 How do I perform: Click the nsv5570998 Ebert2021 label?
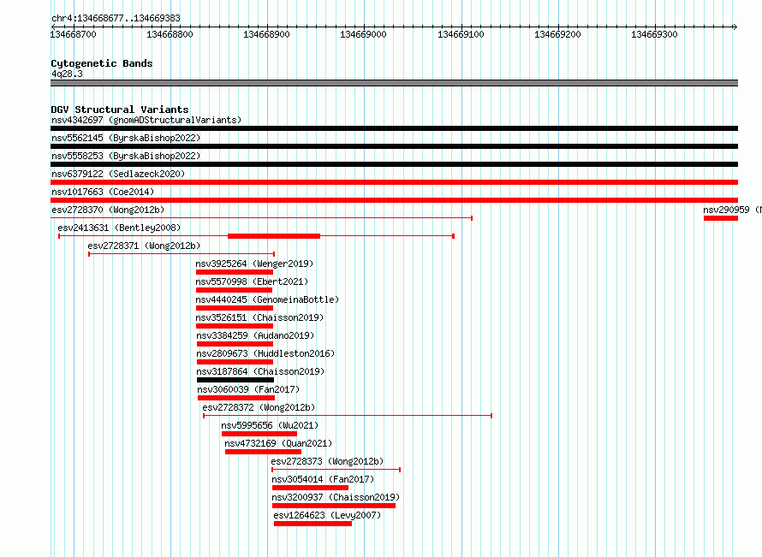pyautogui.click(x=252, y=281)
